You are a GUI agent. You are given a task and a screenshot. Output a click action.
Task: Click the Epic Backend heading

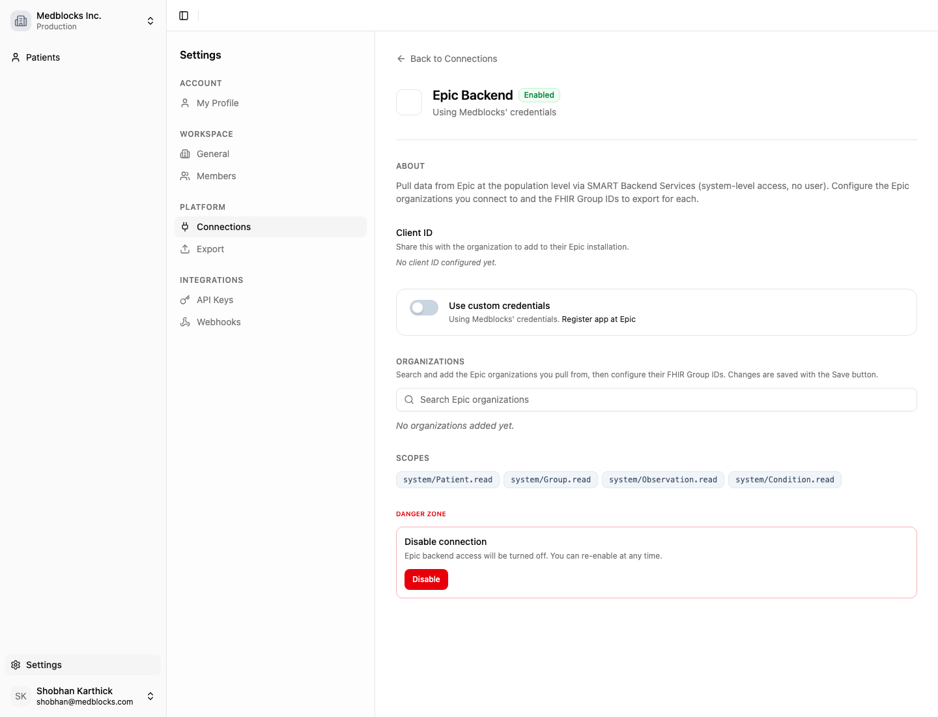point(473,95)
